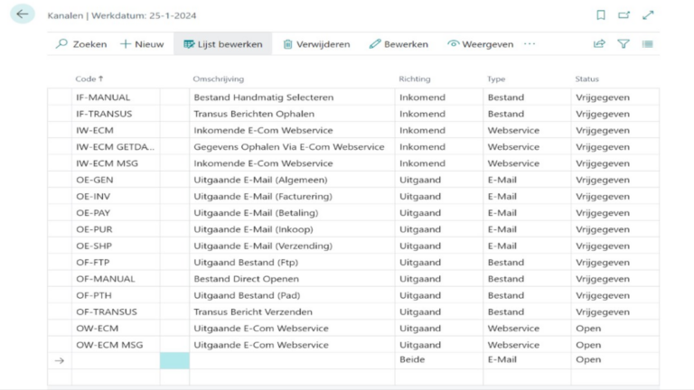Image resolution: width=694 pixels, height=390 pixels.
Task: Click Type column header
Action: click(496, 79)
